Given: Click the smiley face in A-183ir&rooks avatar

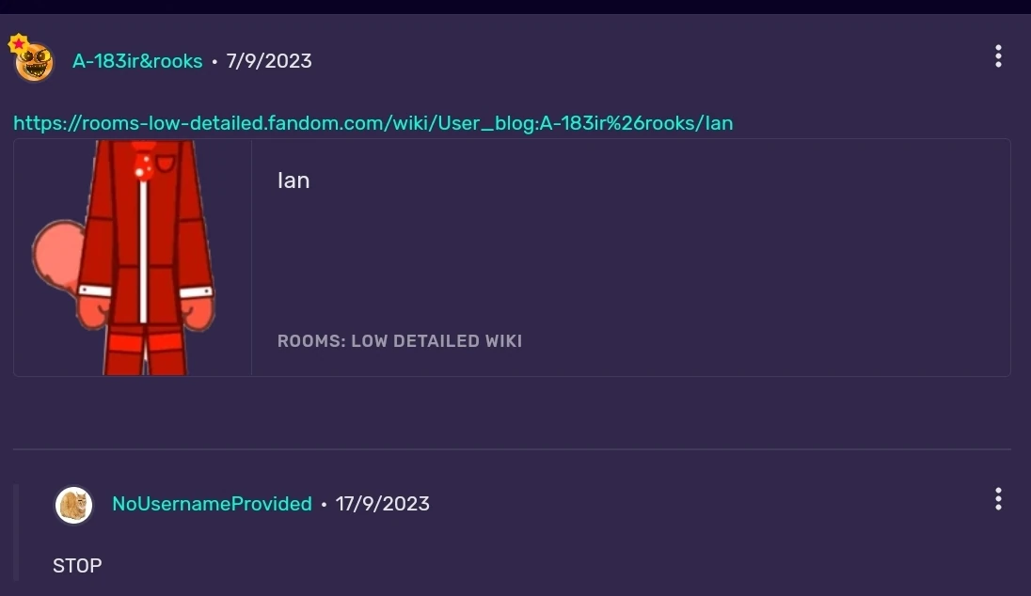Looking at the screenshot, I should click(x=34, y=62).
